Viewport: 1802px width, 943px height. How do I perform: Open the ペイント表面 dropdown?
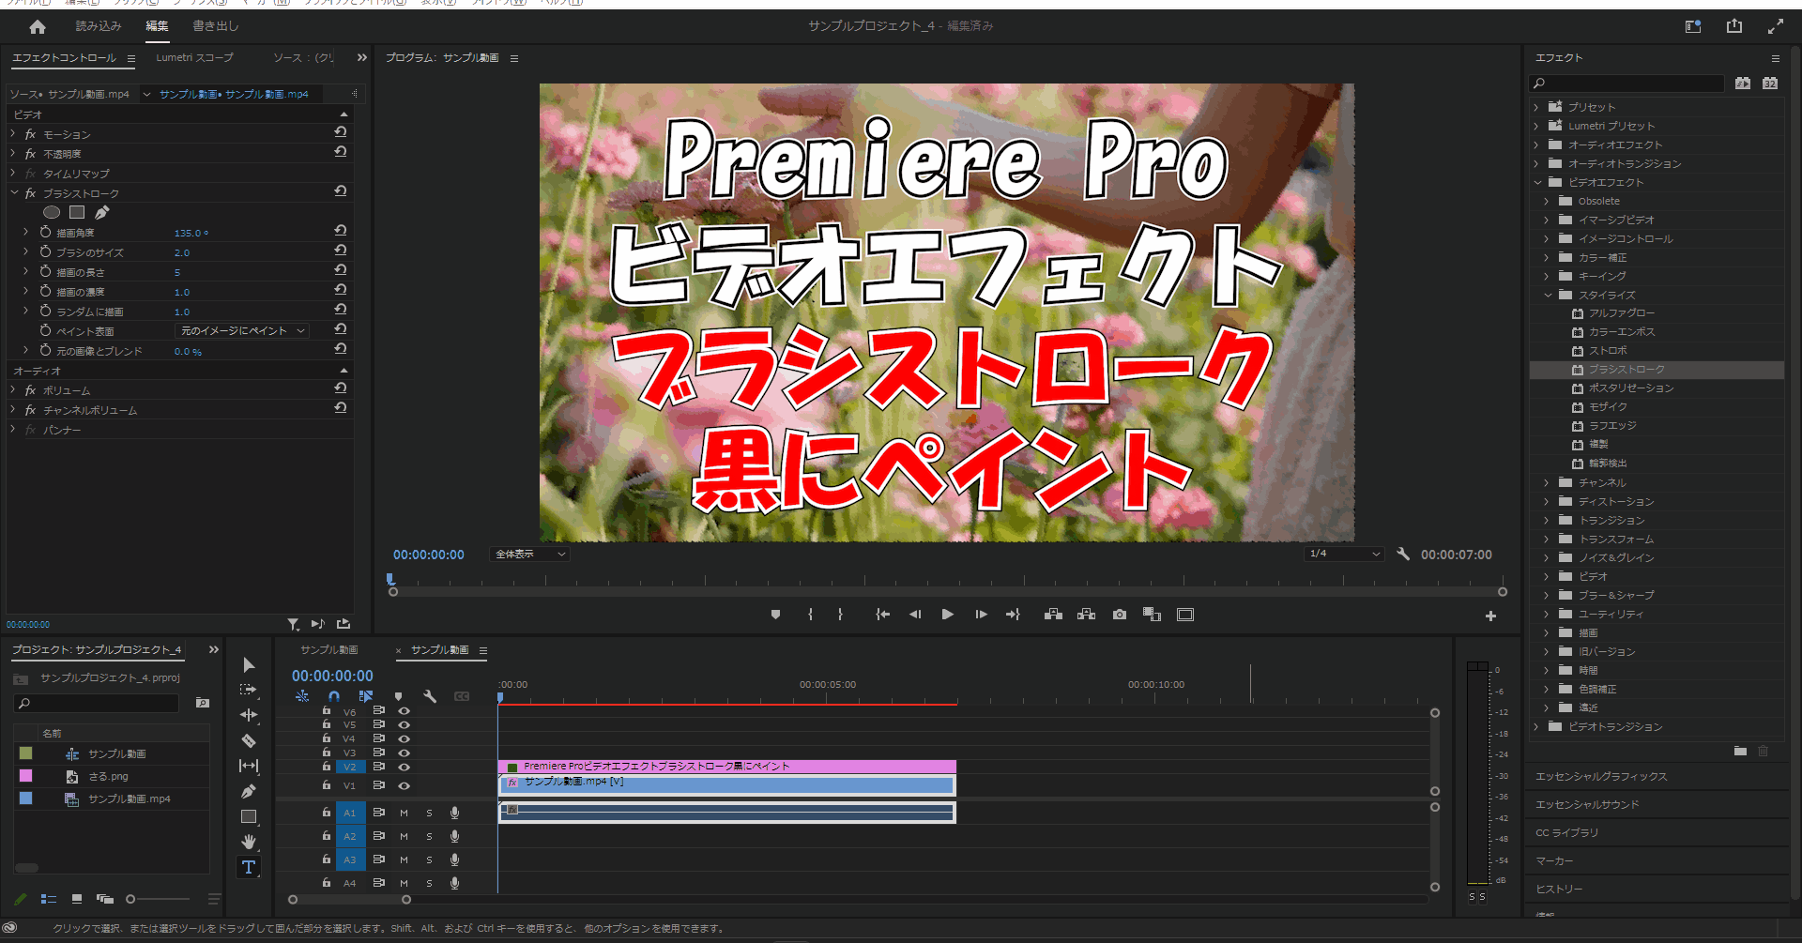(x=242, y=331)
